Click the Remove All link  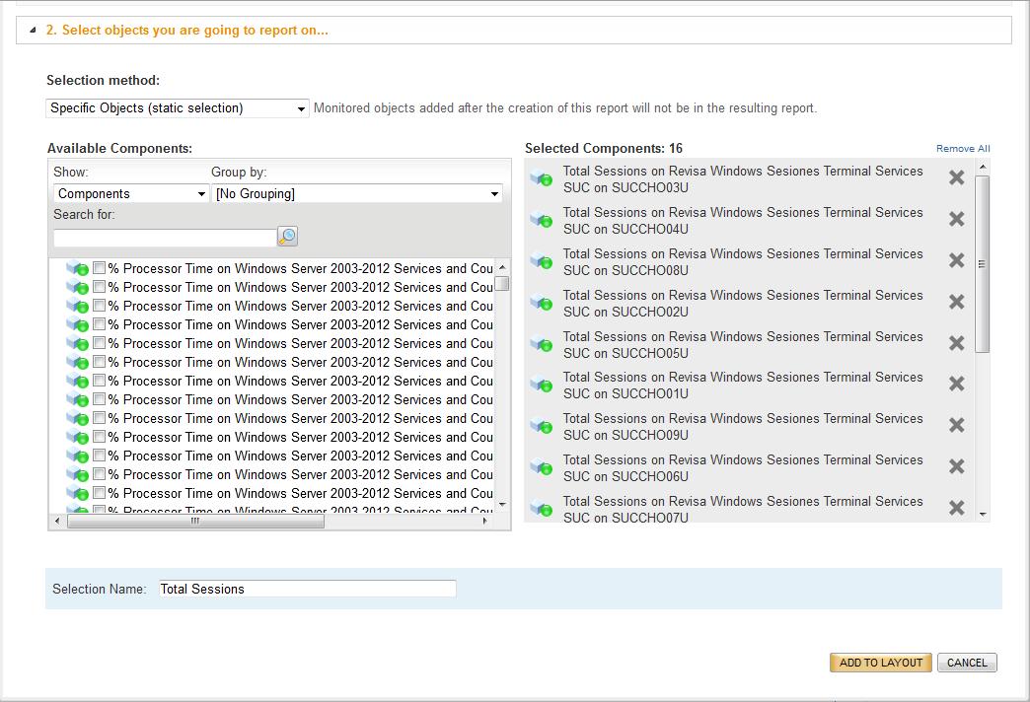pyautogui.click(x=962, y=148)
